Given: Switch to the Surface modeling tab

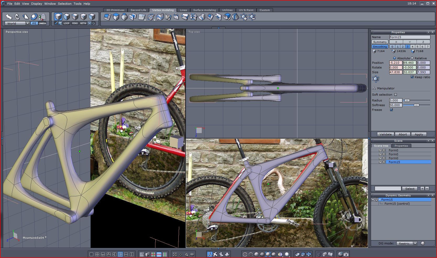Looking at the screenshot, I should 205,10.
